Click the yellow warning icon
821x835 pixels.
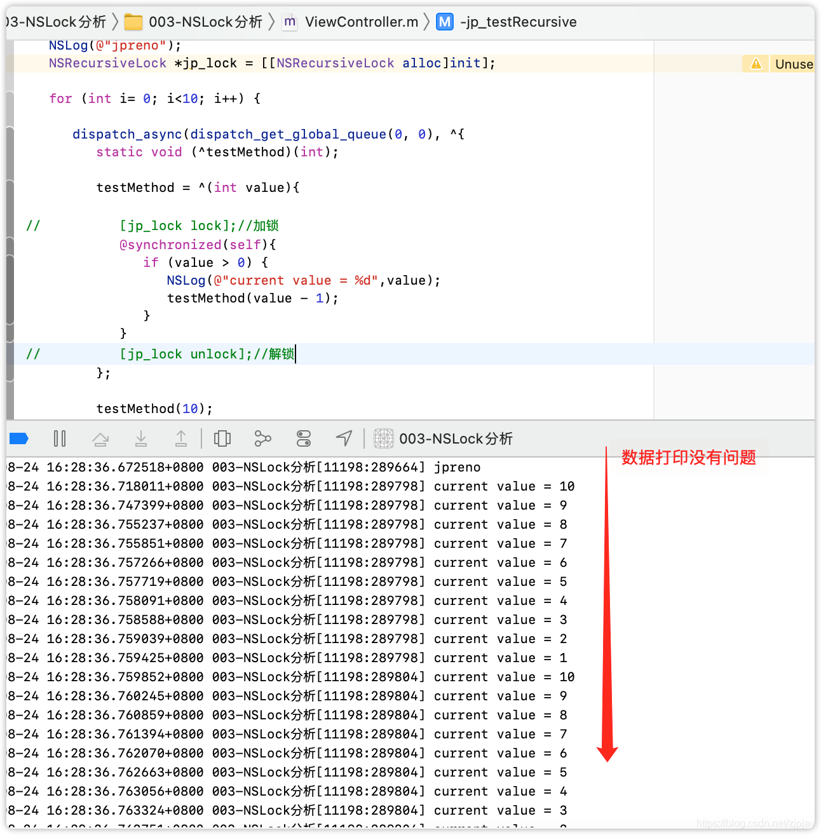coord(756,64)
